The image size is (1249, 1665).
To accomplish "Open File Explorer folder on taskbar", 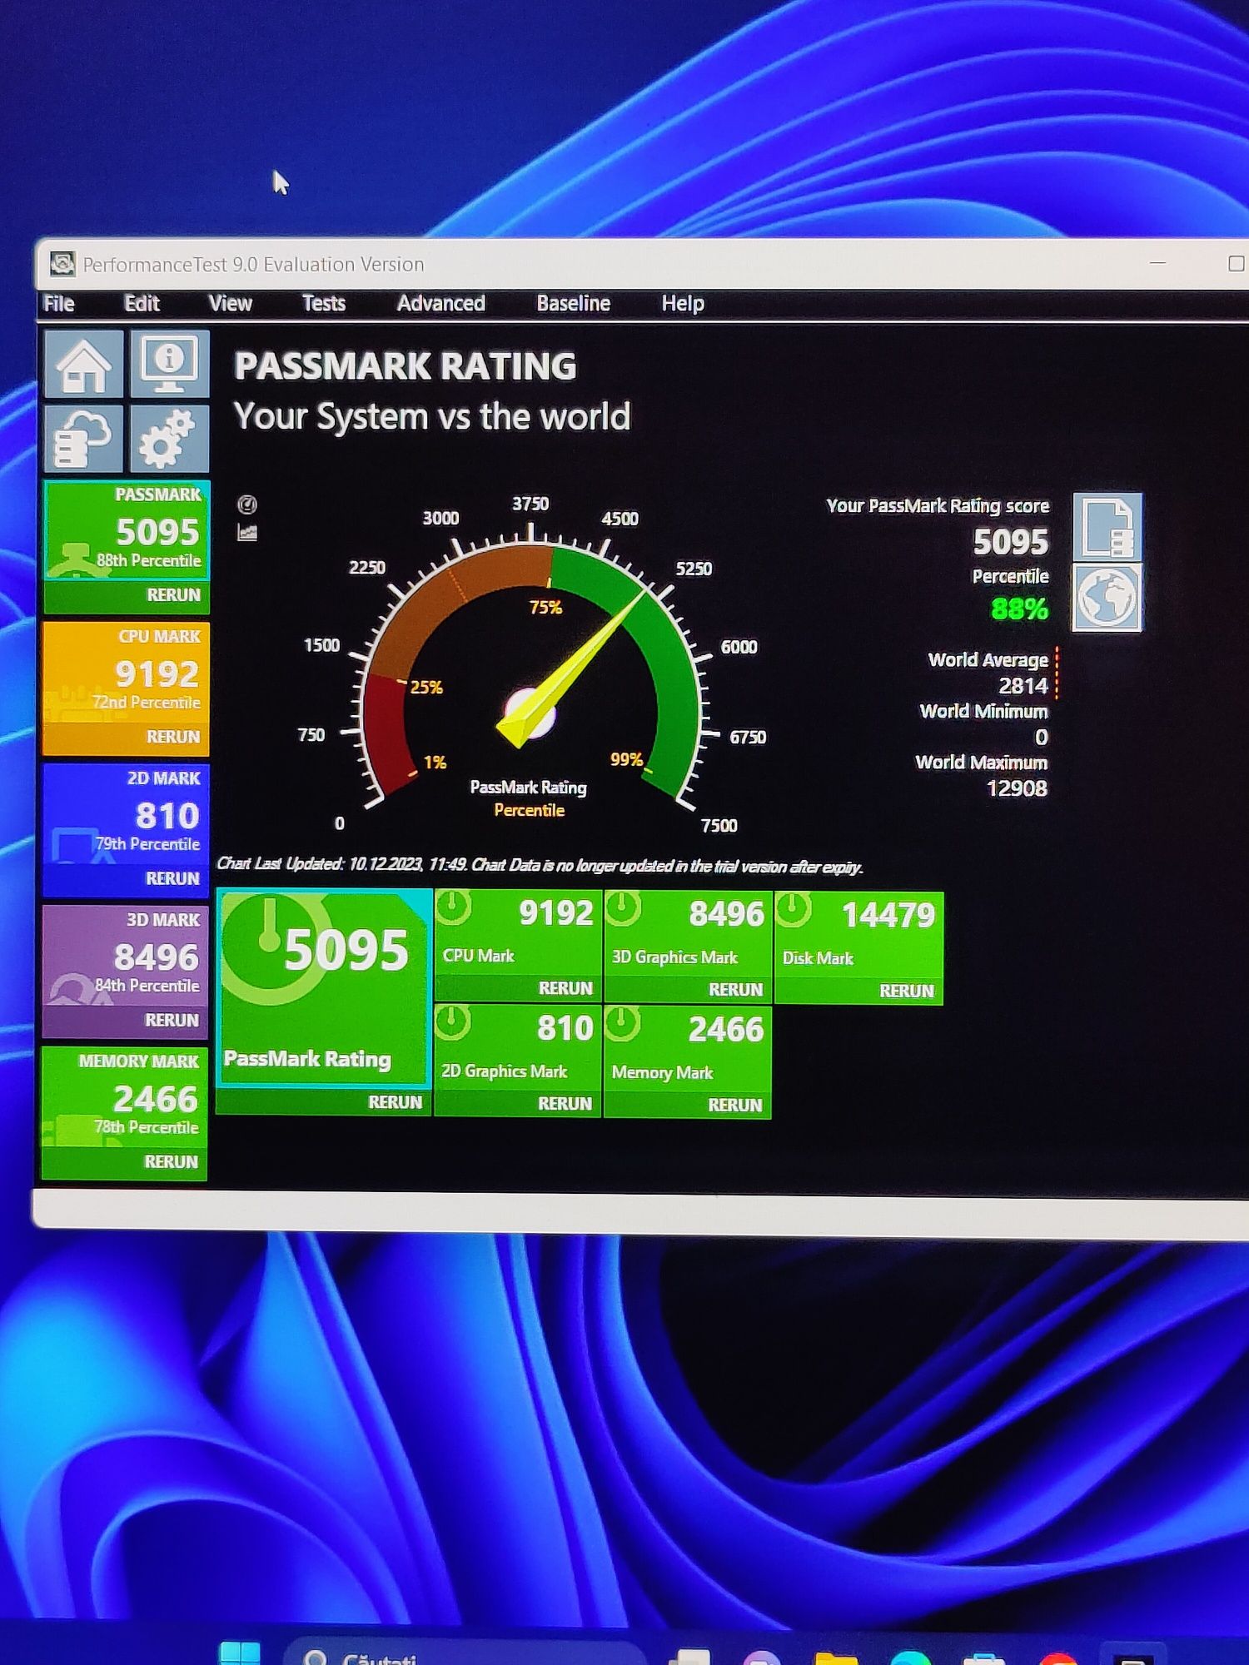I will [836, 1657].
